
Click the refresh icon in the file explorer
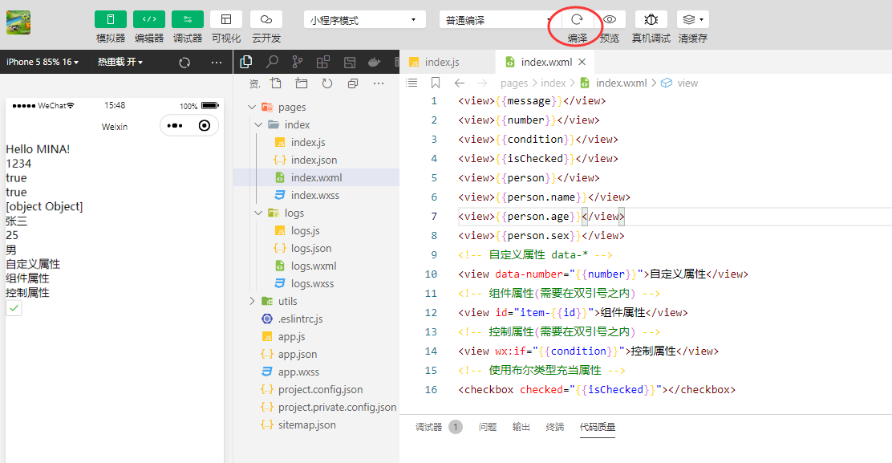(x=326, y=83)
